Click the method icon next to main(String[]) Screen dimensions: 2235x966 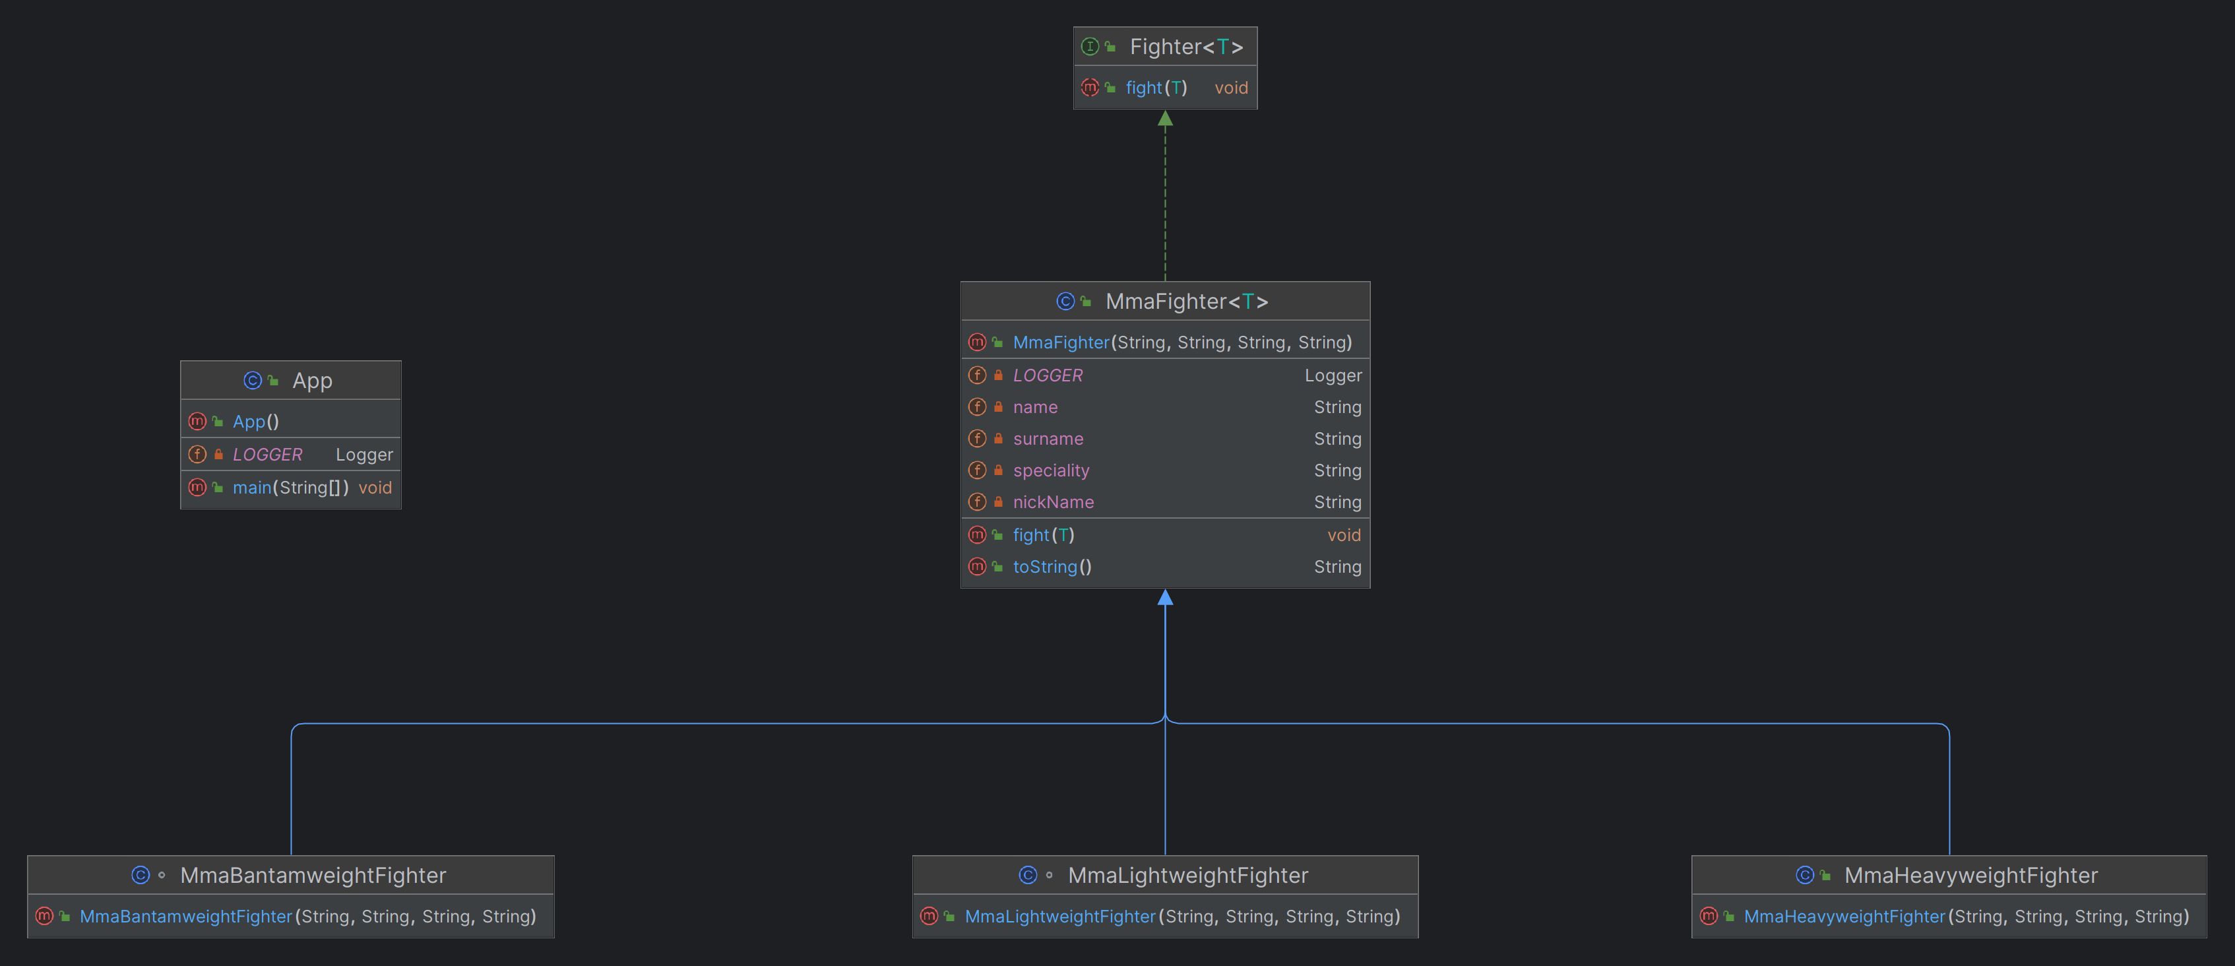(x=197, y=488)
